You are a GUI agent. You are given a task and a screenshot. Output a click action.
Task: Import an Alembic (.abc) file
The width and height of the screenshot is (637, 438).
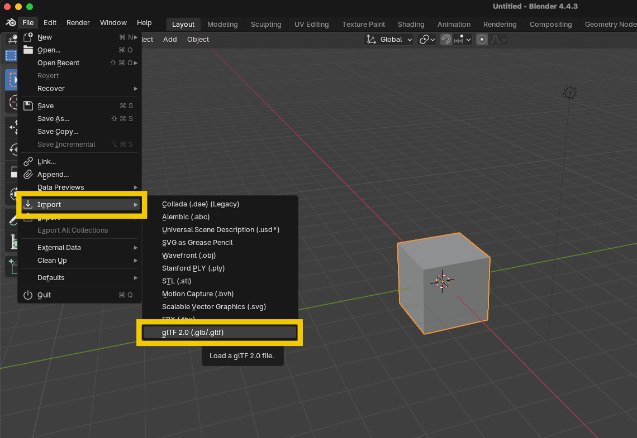[220, 217]
